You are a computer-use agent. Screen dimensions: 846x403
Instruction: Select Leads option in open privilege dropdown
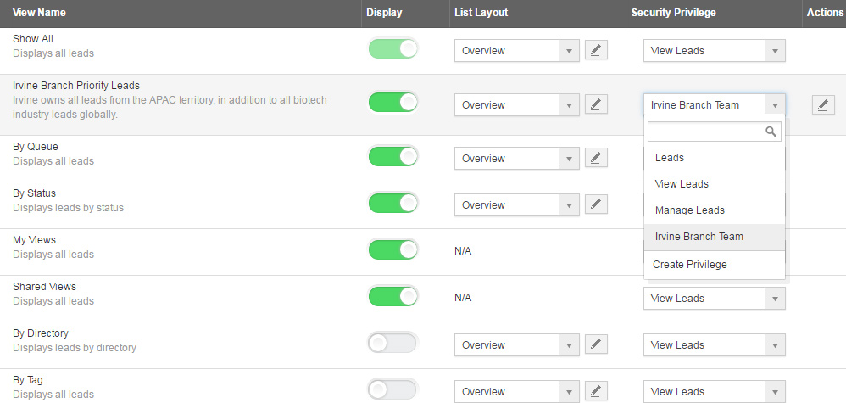pyautogui.click(x=670, y=158)
